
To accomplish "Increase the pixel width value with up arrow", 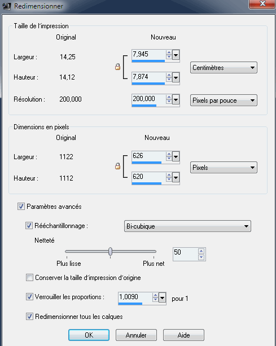I will pyautogui.click(x=169, y=154).
